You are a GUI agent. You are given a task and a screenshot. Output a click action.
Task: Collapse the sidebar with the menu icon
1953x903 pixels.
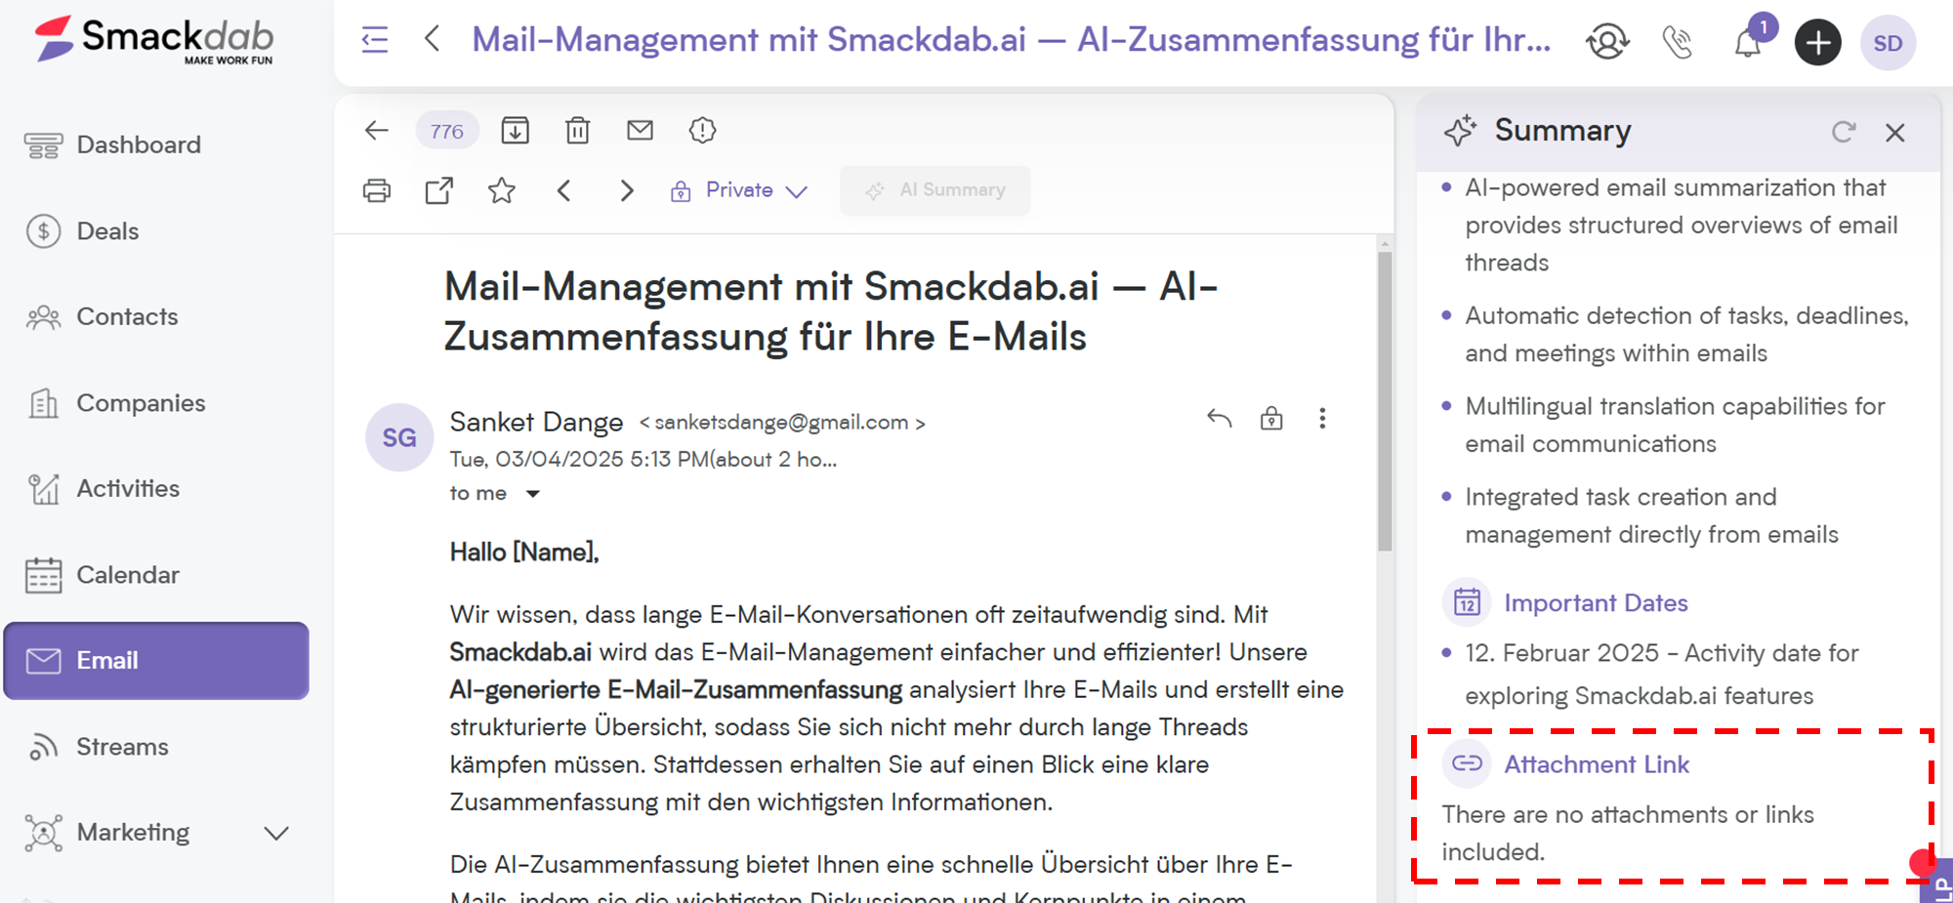pos(375,40)
